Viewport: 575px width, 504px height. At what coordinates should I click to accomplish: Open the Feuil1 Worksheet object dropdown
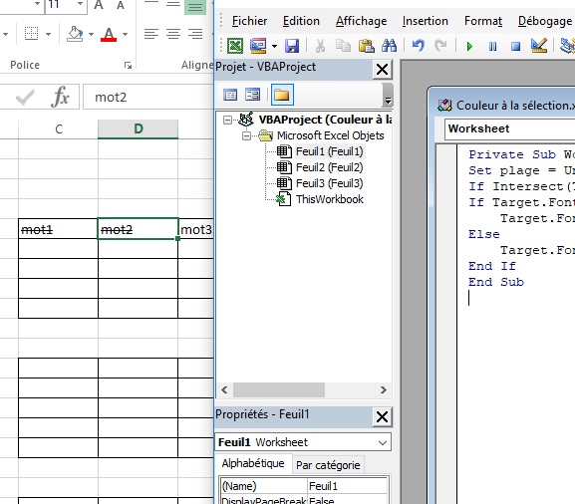[x=383, y=443]
